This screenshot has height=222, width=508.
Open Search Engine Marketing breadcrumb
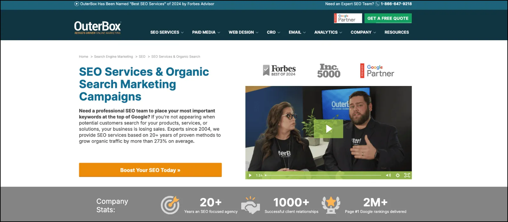click(113, 56)
